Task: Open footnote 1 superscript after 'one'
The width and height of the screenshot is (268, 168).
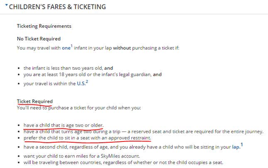Action: (72, 46)
